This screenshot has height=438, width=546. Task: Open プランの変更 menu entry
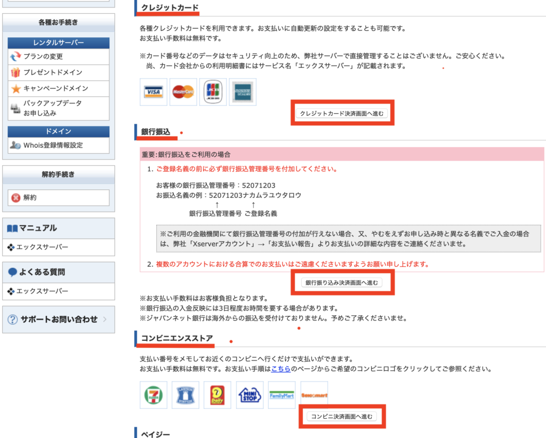tap(59, 57)
